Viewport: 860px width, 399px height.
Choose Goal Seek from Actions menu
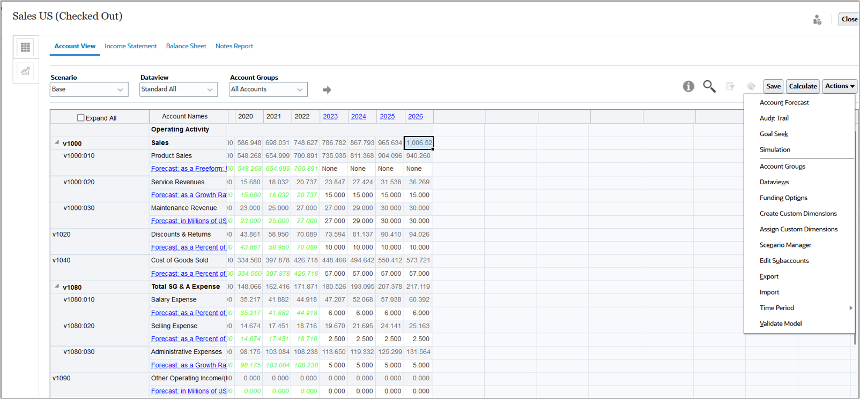[x=773, y=134]
